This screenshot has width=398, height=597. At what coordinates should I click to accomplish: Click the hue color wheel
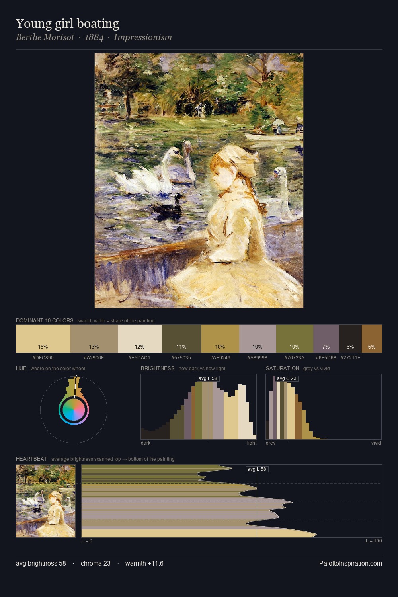click(74, 410)
